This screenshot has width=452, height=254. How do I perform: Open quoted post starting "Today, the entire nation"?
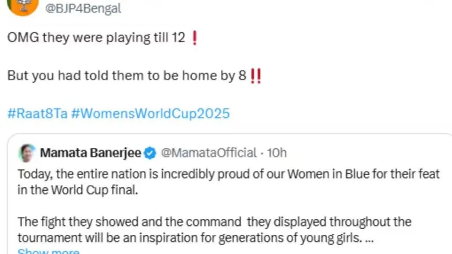coord(85,174)
